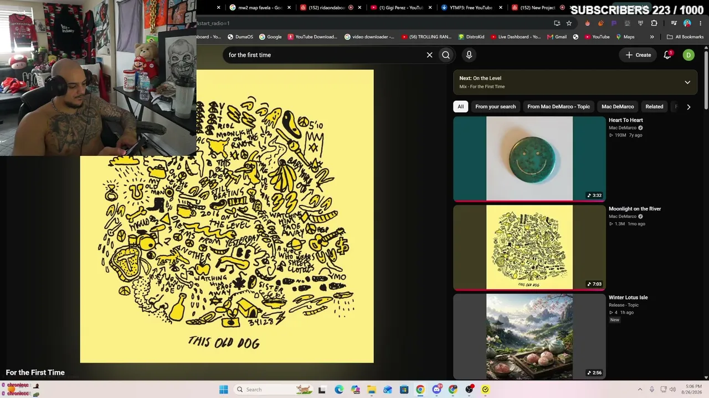
Task: Click the system tray microphone icon
Action: tap(652, 390)
